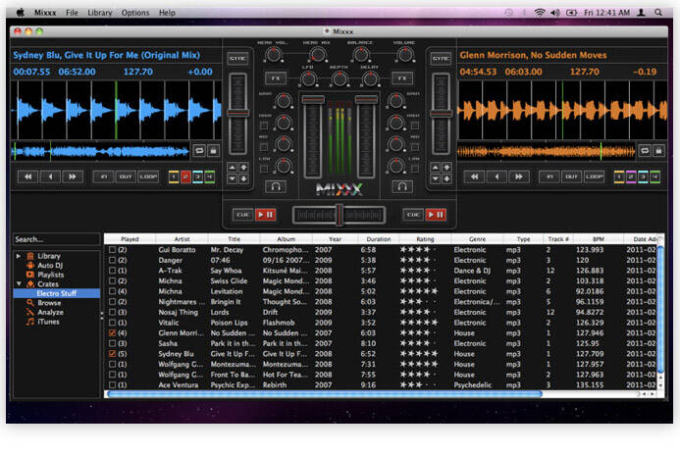680x455 pixels.
Task: Click left deck headphone cue icon
Action: [x=276, y=186]
